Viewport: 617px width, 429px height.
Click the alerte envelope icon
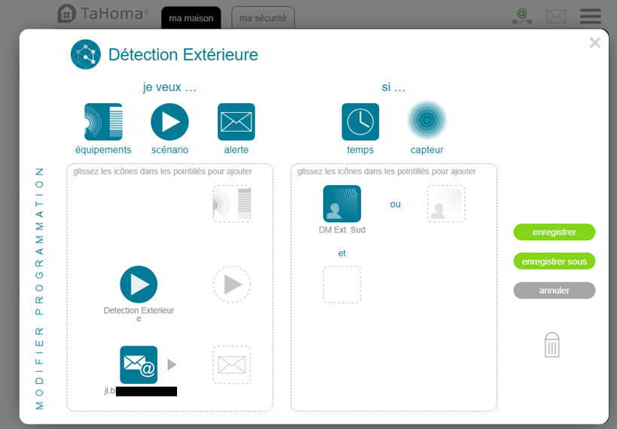pyautogui.click(x=236, y=122)
